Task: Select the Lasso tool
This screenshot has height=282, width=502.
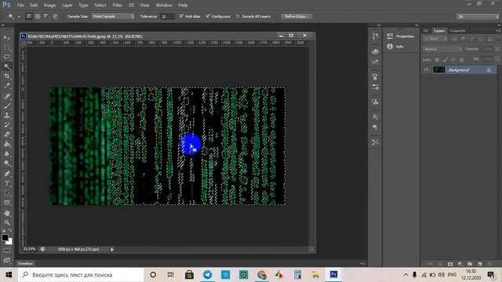Action: [7, 57]
